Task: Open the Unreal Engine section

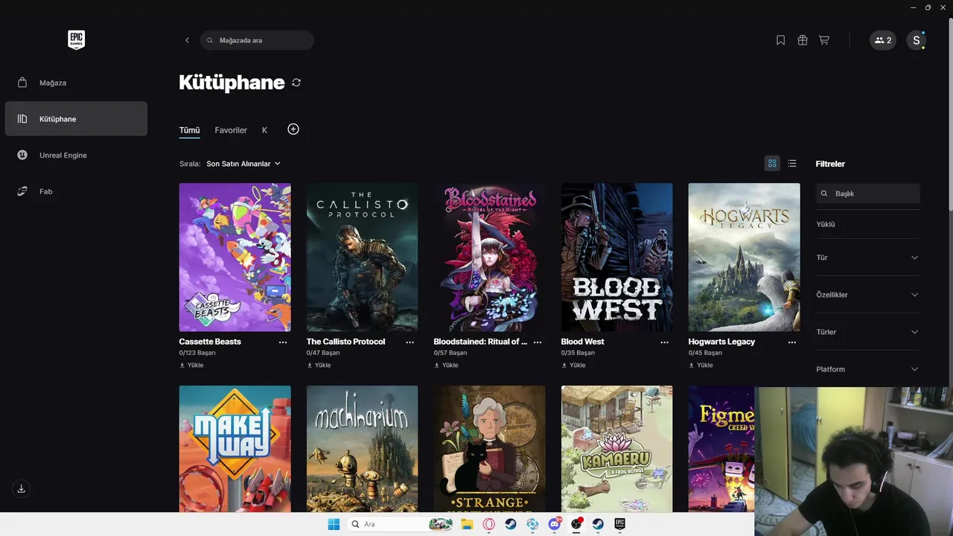Action: pyautogui.click(x=76, y=155)
